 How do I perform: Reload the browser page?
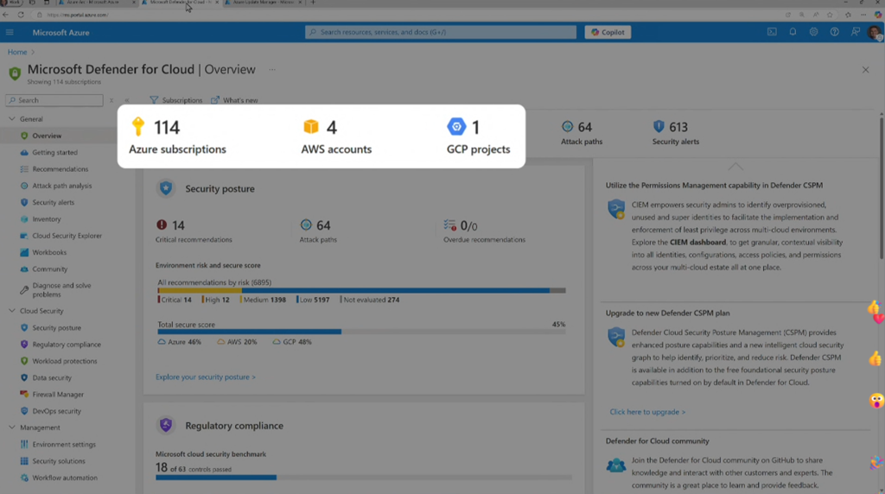tap(21, 15)
